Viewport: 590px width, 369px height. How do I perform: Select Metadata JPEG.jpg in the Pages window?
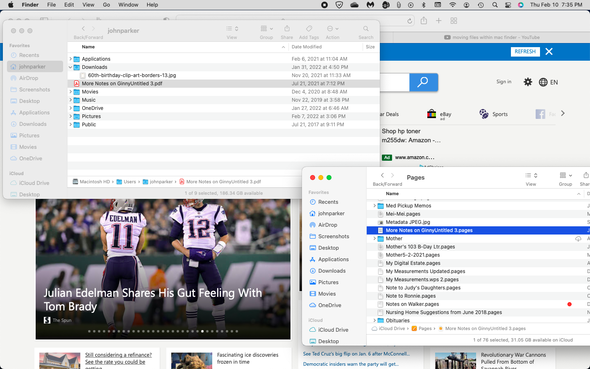click(408, 222)
